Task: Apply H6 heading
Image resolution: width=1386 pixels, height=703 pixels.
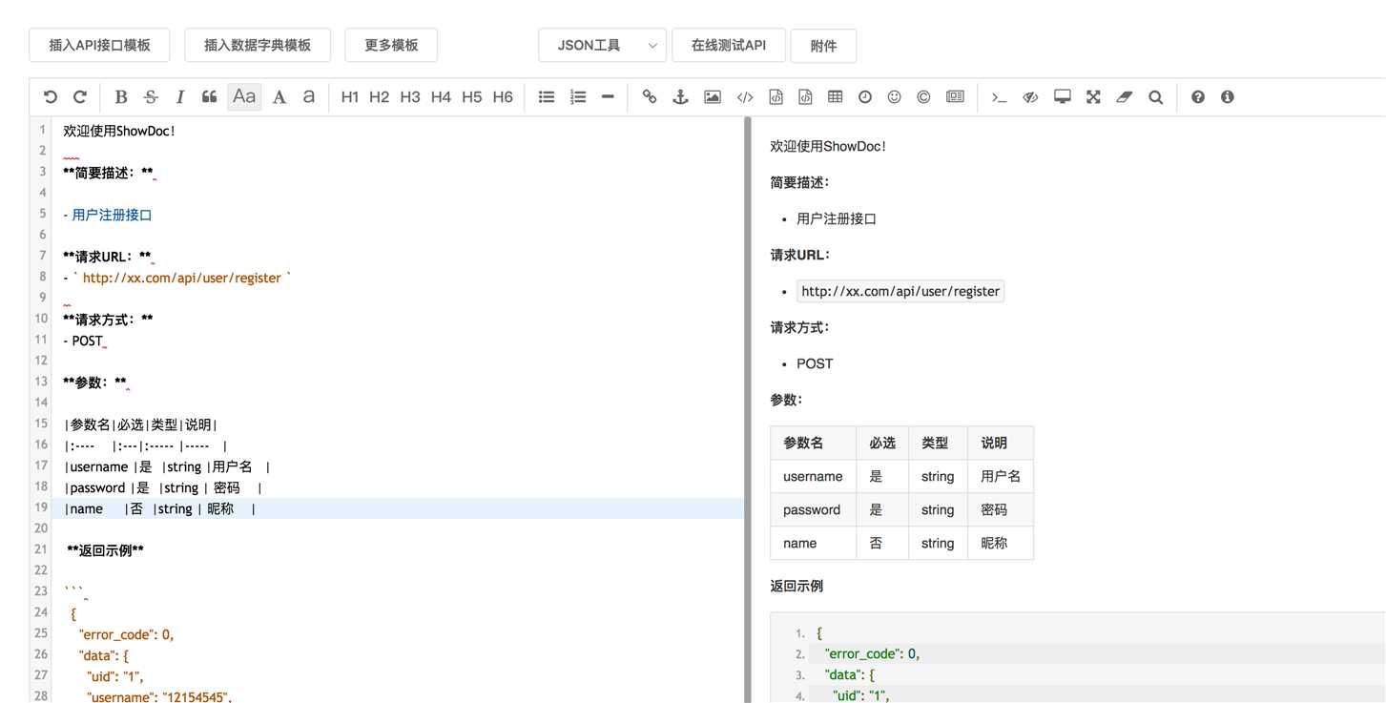Action: 503,96
